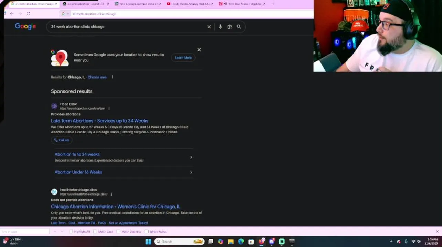Image resolution: width=442 pixels, height=247 pixels.
Task: Open Microsoft Store from the taskbar
Action: [x=251, y=242]
